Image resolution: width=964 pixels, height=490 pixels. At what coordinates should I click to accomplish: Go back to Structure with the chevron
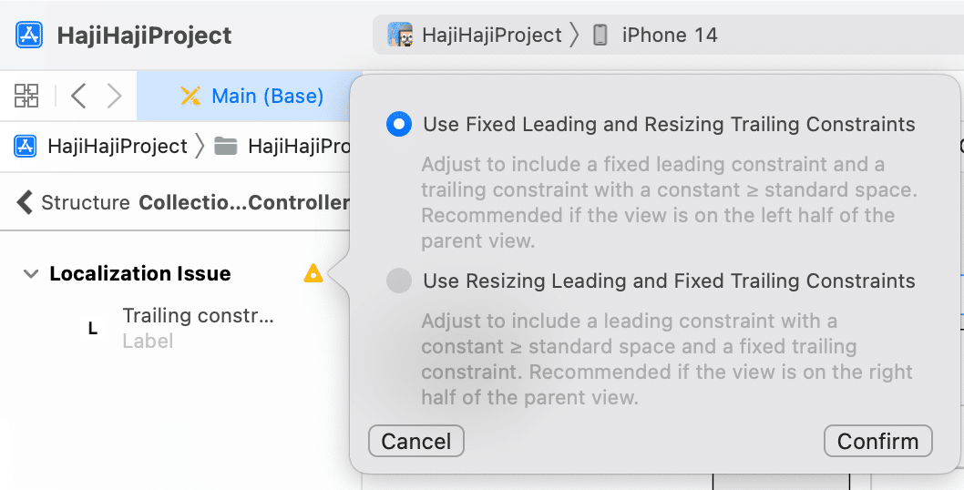25,201
